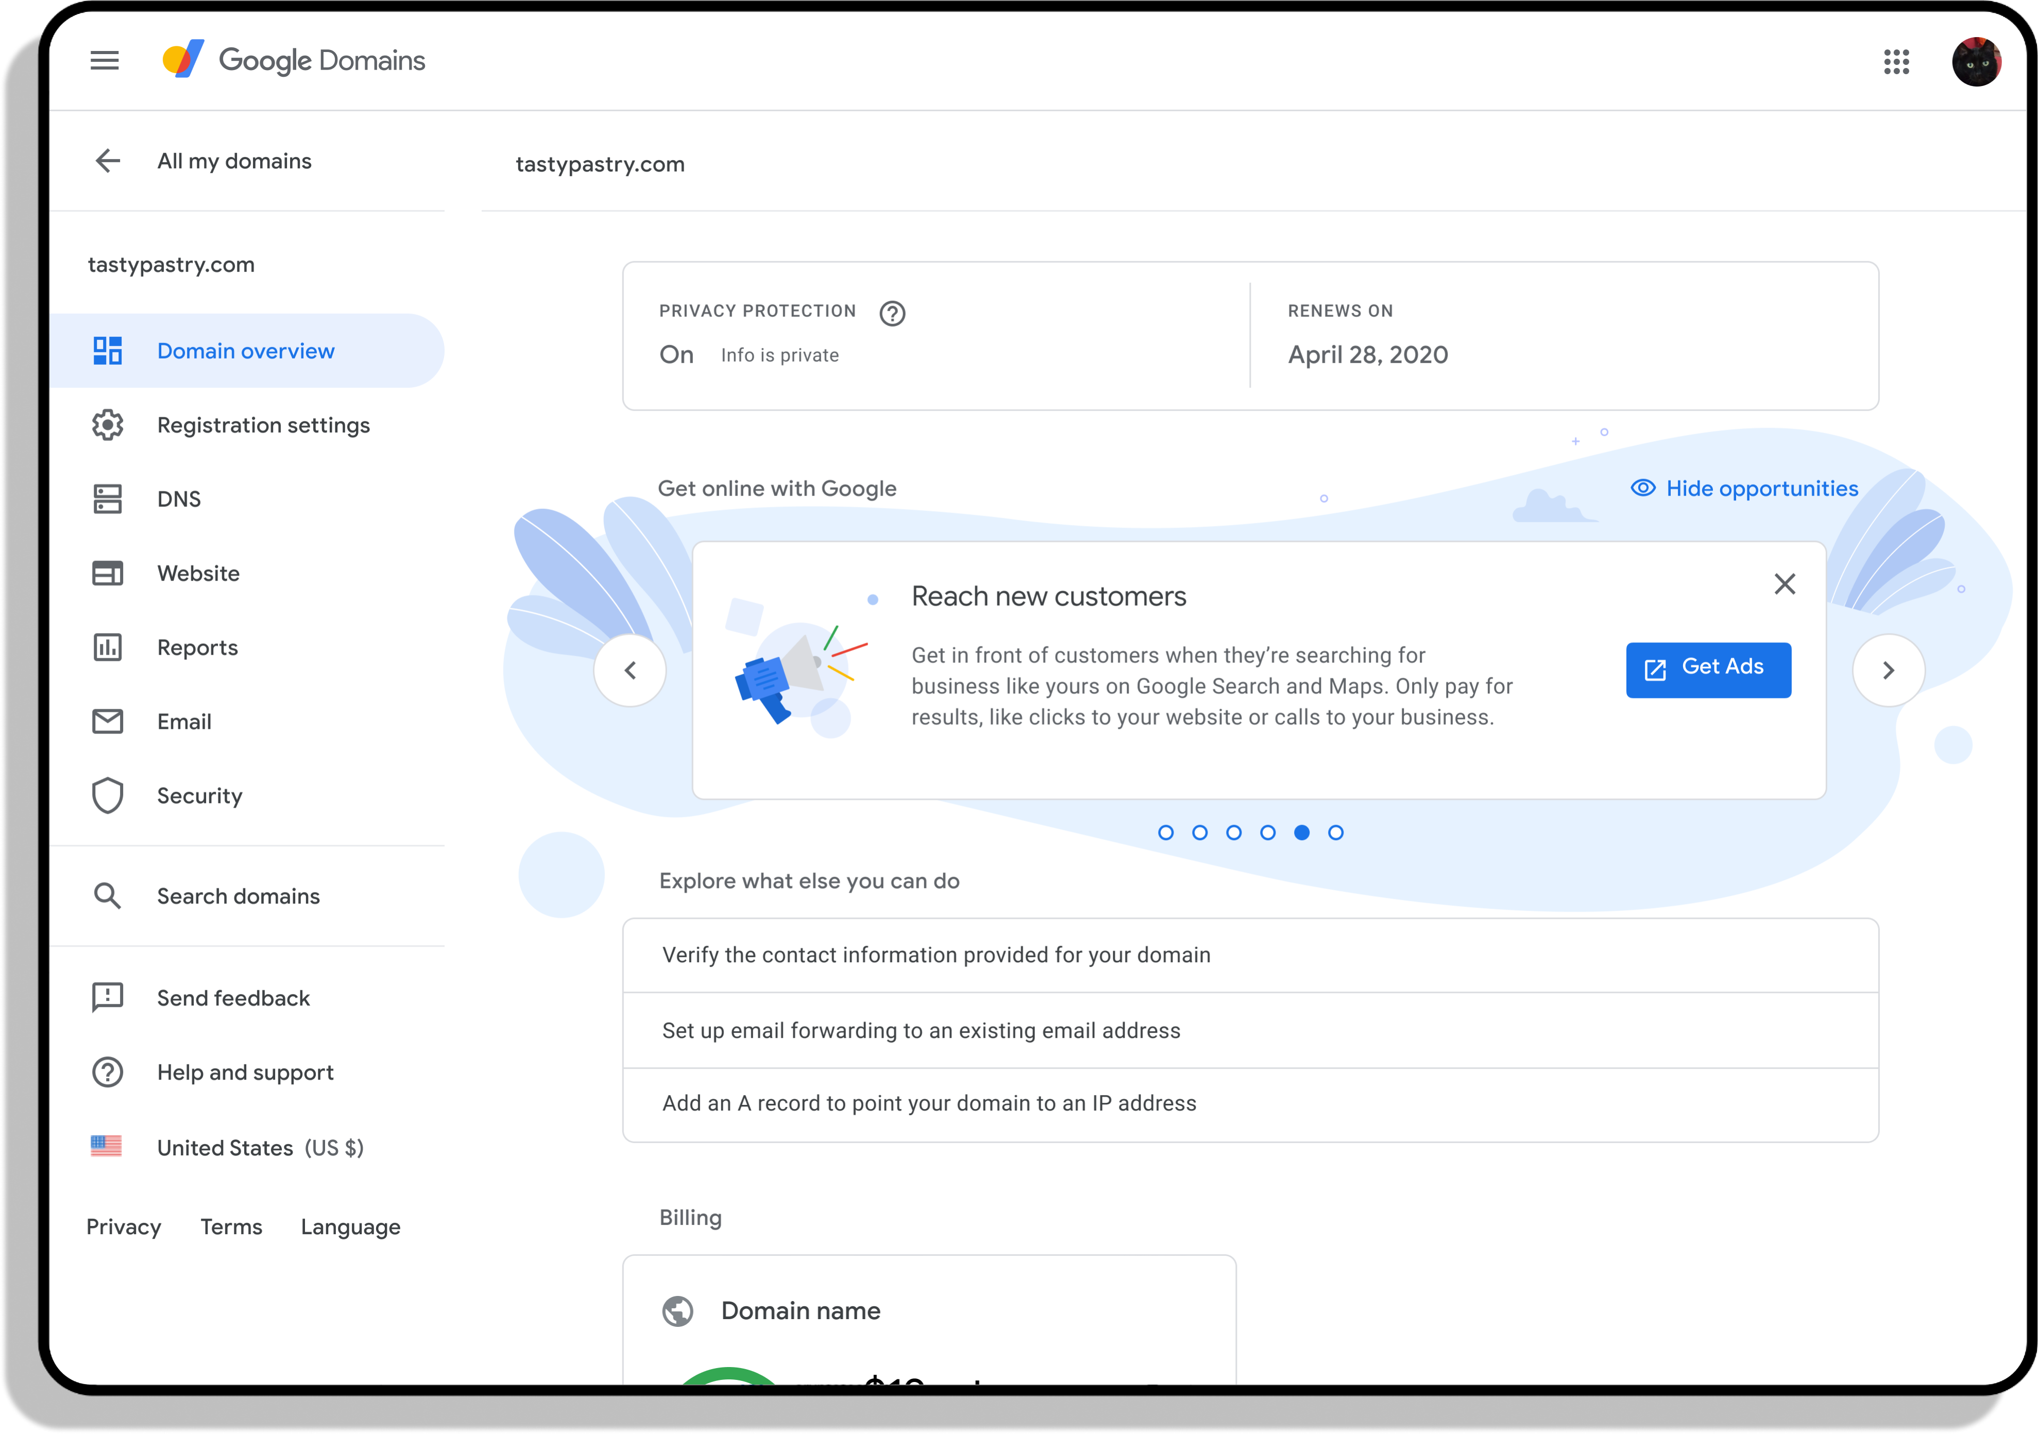Click All my domains link
Image resolution: width=2038 pixels, height=1434 pixels.
click(x=234, y=161)
